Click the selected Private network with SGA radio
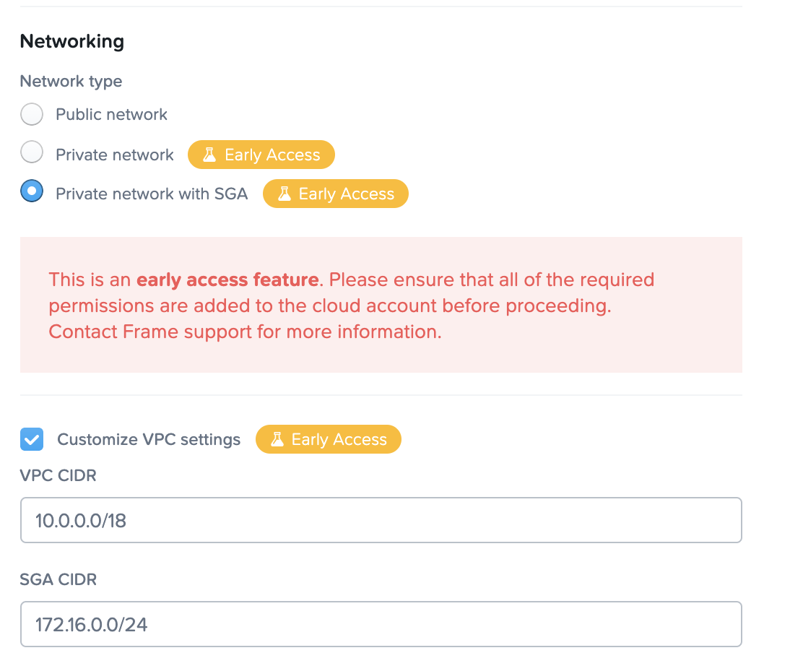 tap(32, 193)
